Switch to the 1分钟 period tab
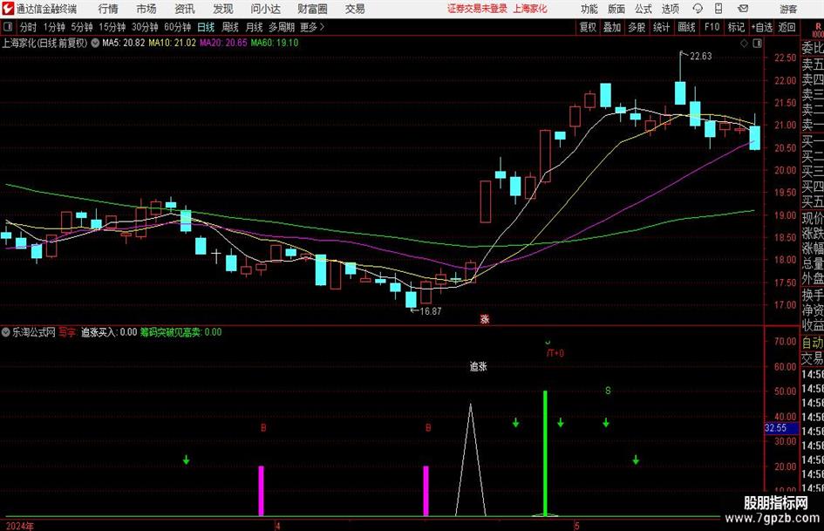This screenshot has width=824, height=531. [54, 27]
